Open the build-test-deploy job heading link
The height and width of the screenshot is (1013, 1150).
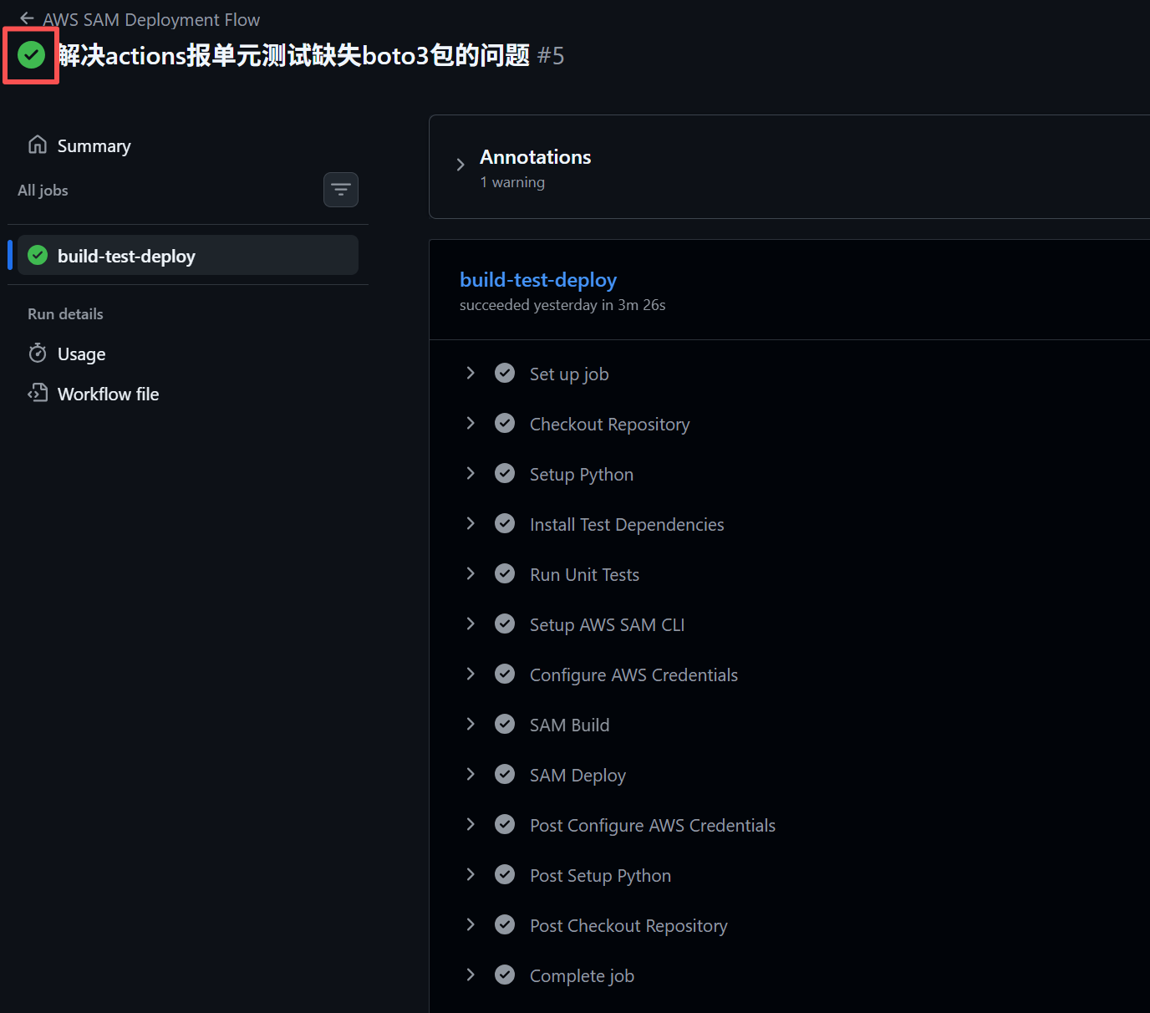[538, 280]
